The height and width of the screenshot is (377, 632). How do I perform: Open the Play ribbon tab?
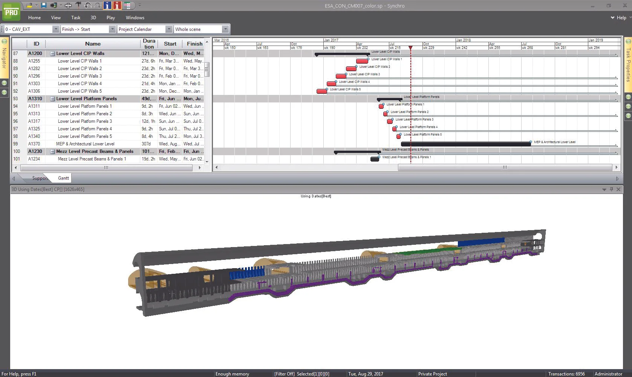[111, 18]
